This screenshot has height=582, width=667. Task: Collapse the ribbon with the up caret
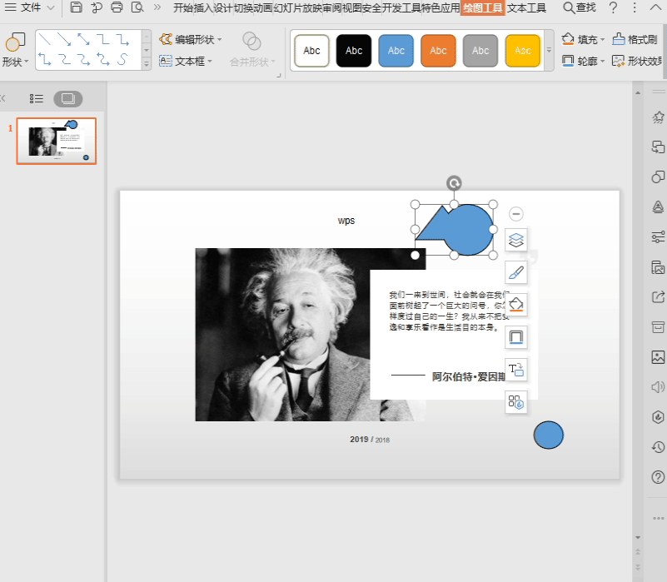click(x=655, y=7)
